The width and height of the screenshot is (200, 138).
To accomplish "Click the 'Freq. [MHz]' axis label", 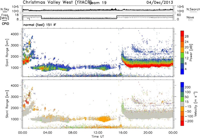I will point(5,17).
